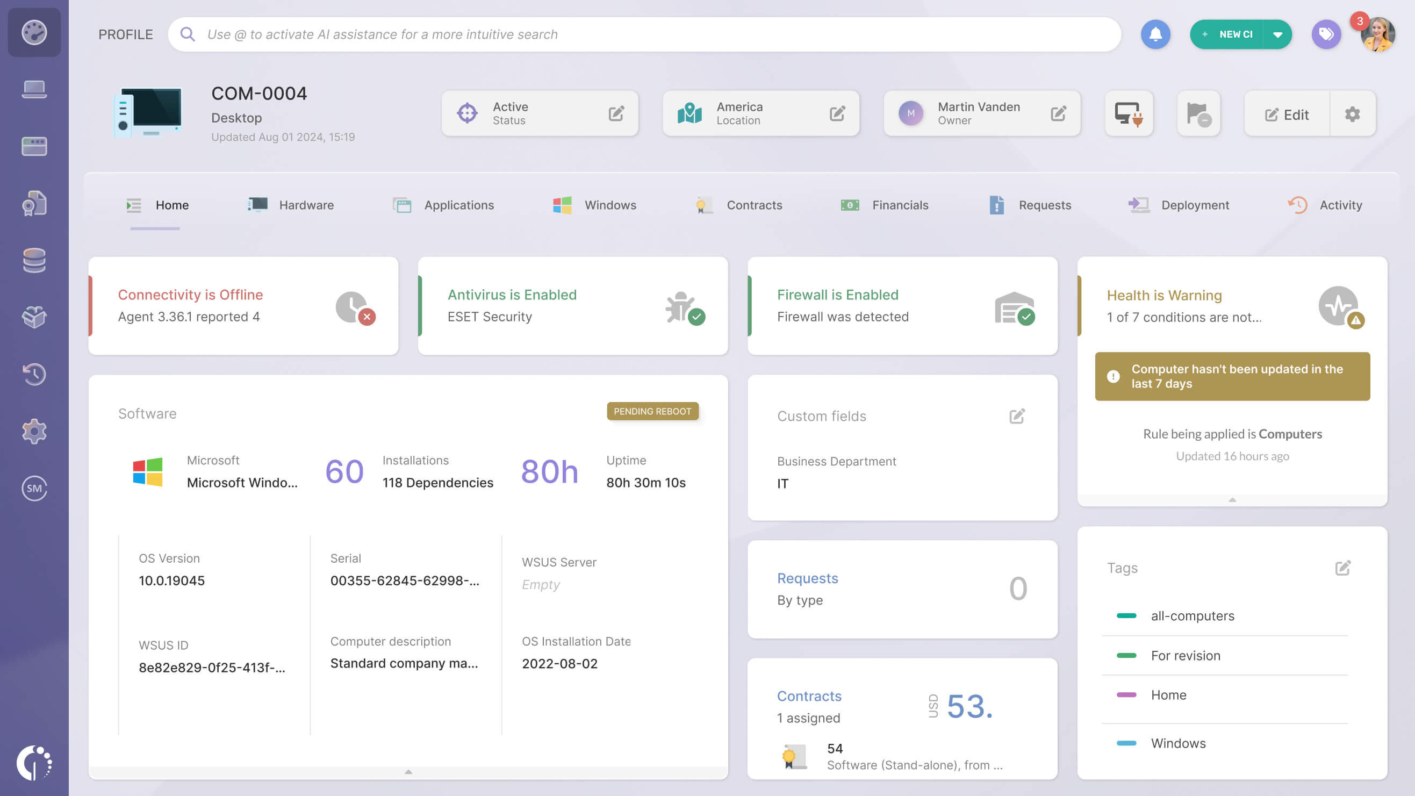Open the settings gear in the left sidebar
Viewport: 1415px width, 796px height.
point(34,431)
